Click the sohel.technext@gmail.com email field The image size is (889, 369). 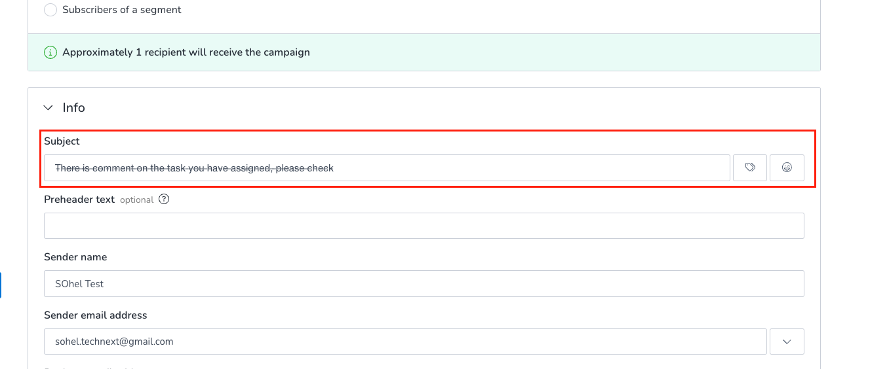pos(405,342)
